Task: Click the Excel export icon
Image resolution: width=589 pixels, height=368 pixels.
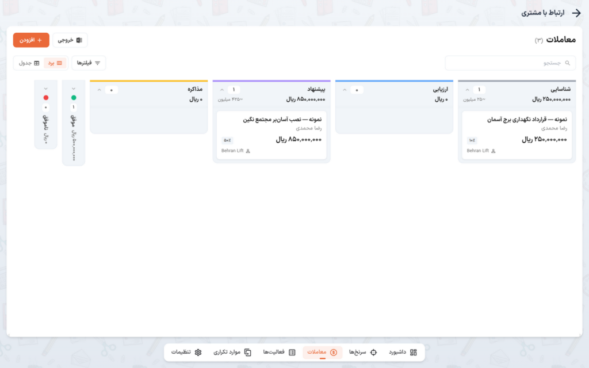Action: coord(79,40)
